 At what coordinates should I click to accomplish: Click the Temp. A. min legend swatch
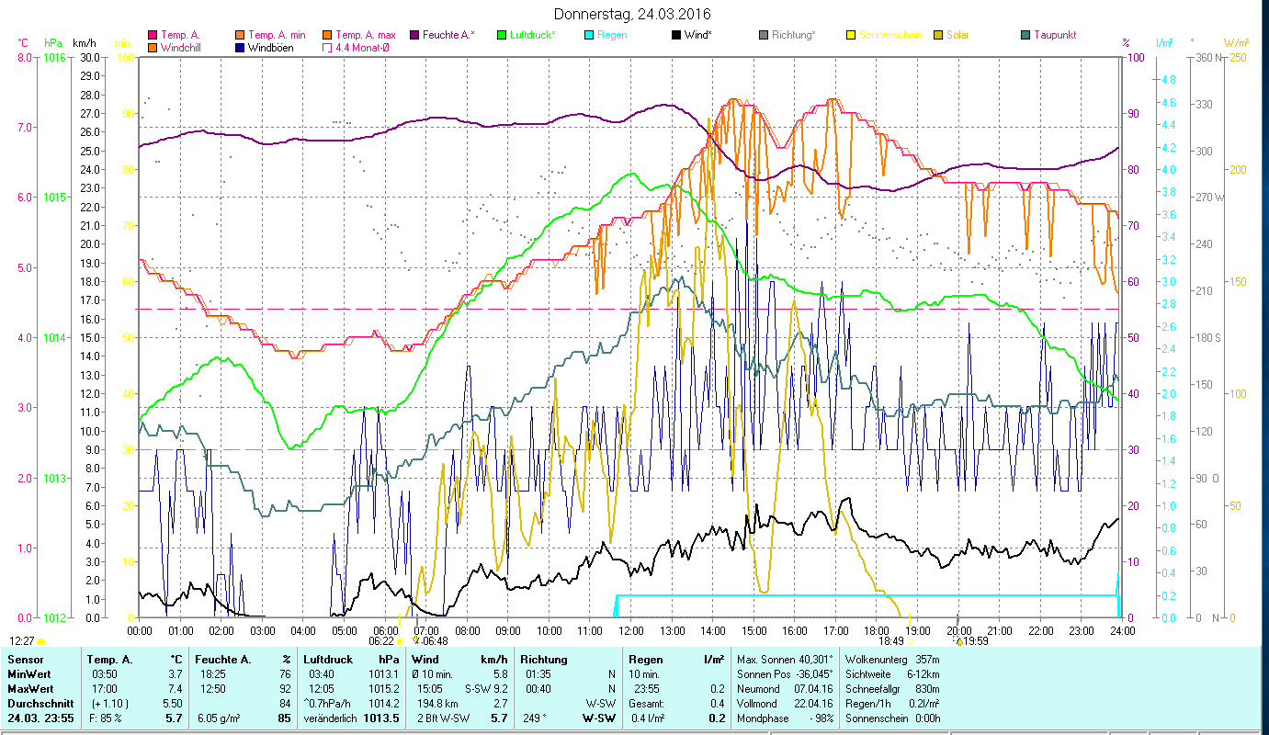[x=240, y=35]
